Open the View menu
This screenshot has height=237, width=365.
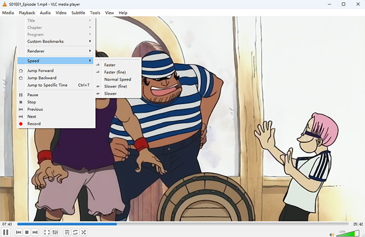point(109,13)
